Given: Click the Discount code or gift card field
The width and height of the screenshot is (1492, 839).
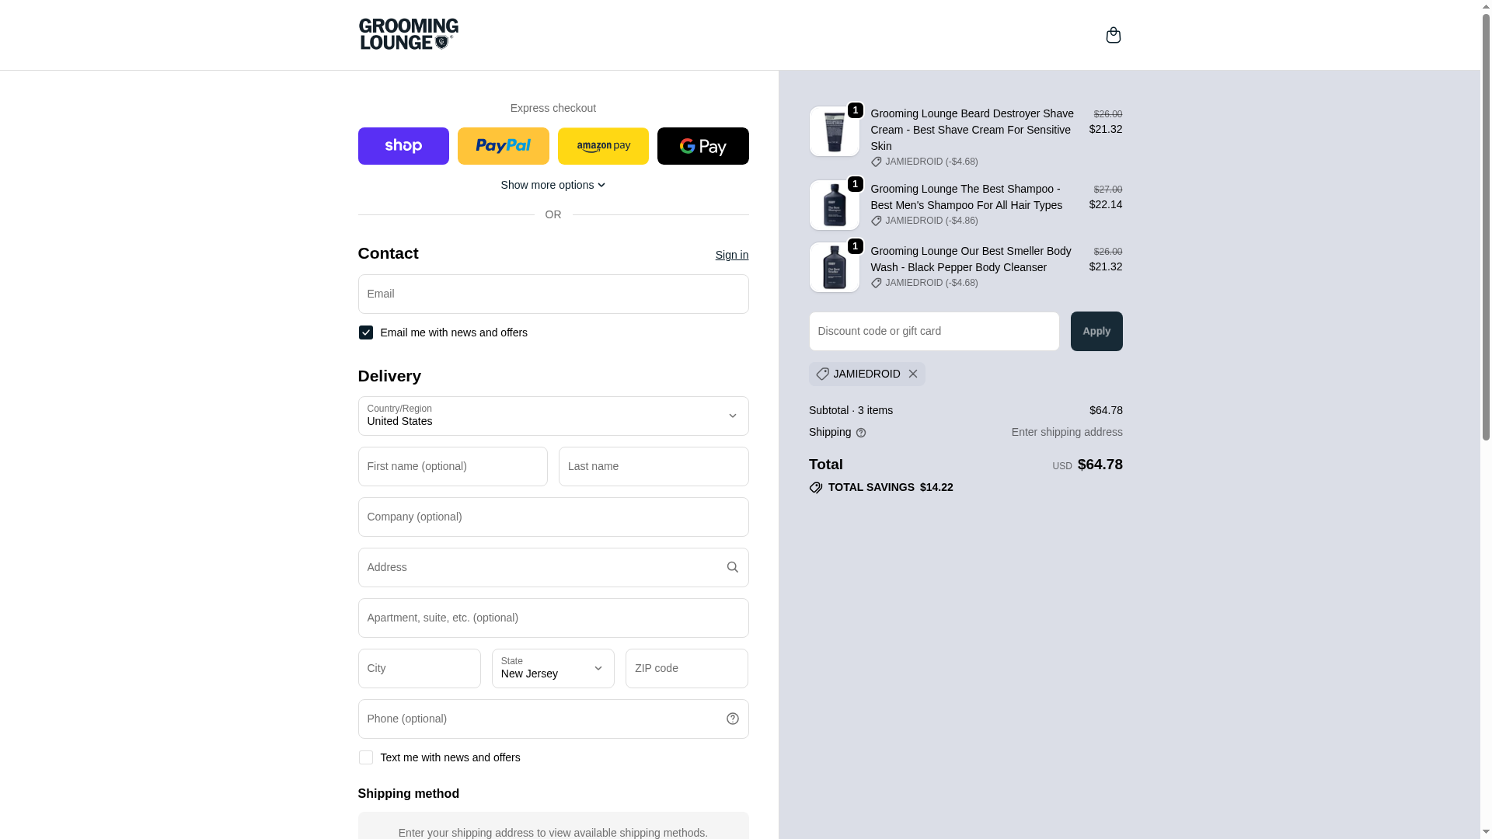Looking at the screenshot, I should point(933,331).
